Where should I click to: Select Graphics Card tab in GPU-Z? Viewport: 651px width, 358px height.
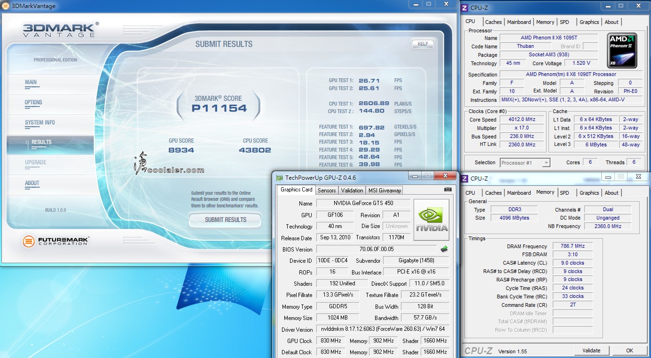pos(297,190)
